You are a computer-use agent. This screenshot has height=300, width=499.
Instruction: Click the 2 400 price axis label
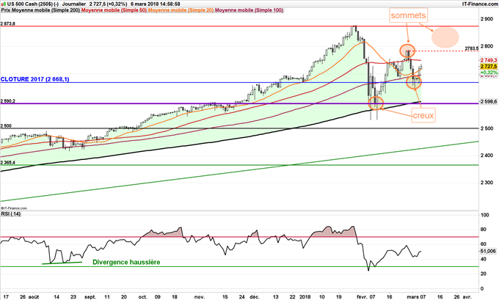click(x=487, y=156)
